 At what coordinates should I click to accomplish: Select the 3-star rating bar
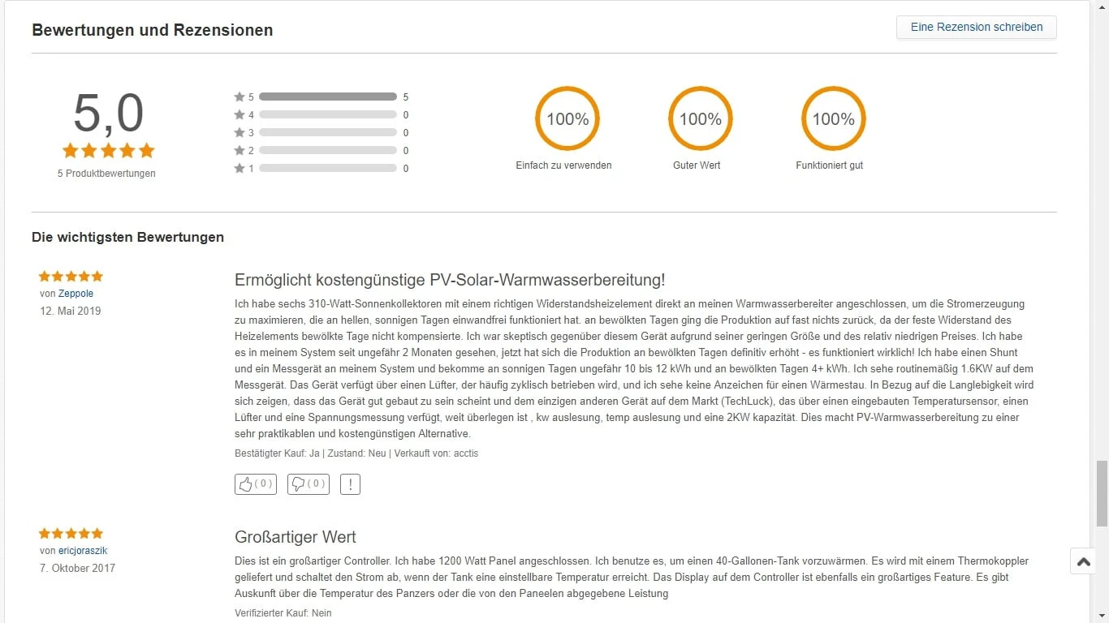pyautogui.click(x=328, y=133)
